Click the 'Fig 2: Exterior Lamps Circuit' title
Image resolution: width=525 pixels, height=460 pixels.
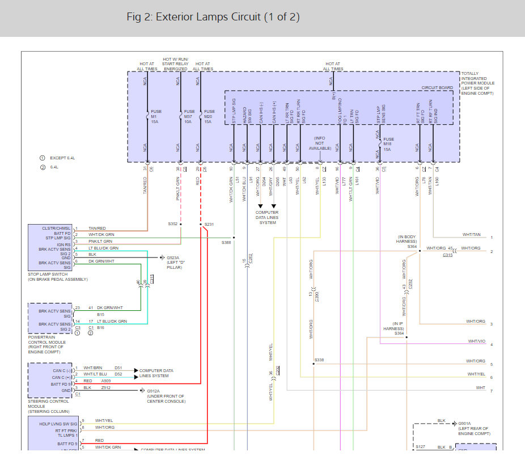213,17
